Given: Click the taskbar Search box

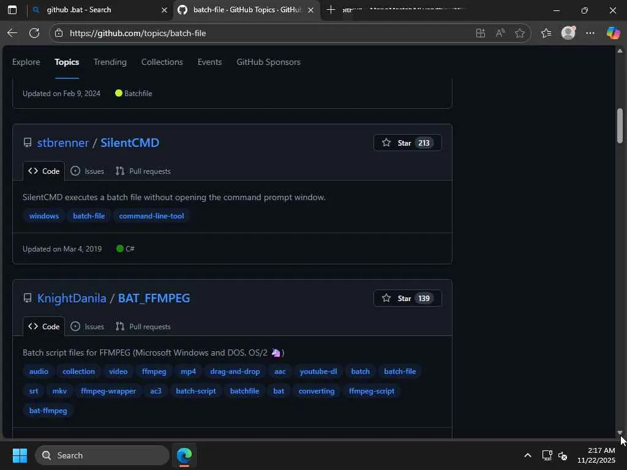Looking at the screenshot, I should click(x=102, y=455).
